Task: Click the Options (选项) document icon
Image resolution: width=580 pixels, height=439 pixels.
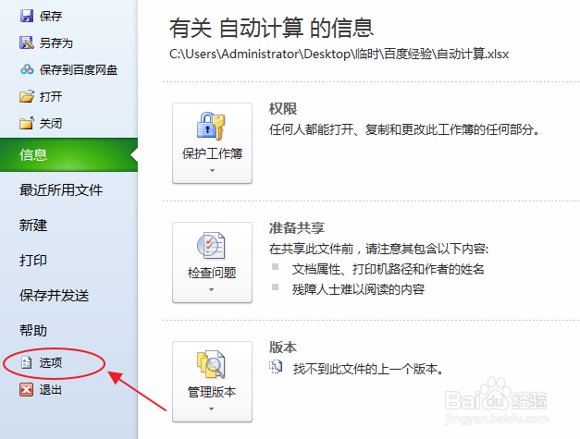Action: pyautogui.click(x=26, y=362)
